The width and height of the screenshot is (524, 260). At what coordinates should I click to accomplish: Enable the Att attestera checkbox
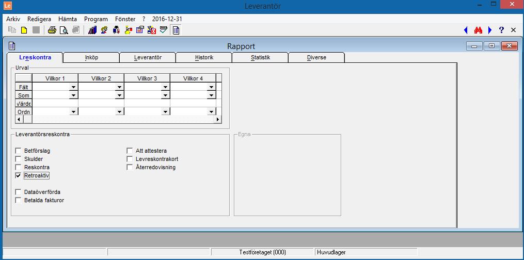click(x=130, y=151)
